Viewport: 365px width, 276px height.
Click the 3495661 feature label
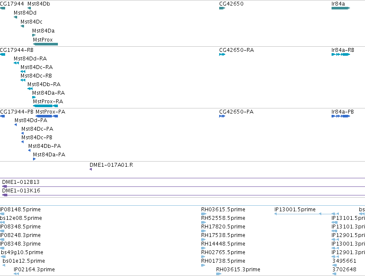(x=344, y=261)
